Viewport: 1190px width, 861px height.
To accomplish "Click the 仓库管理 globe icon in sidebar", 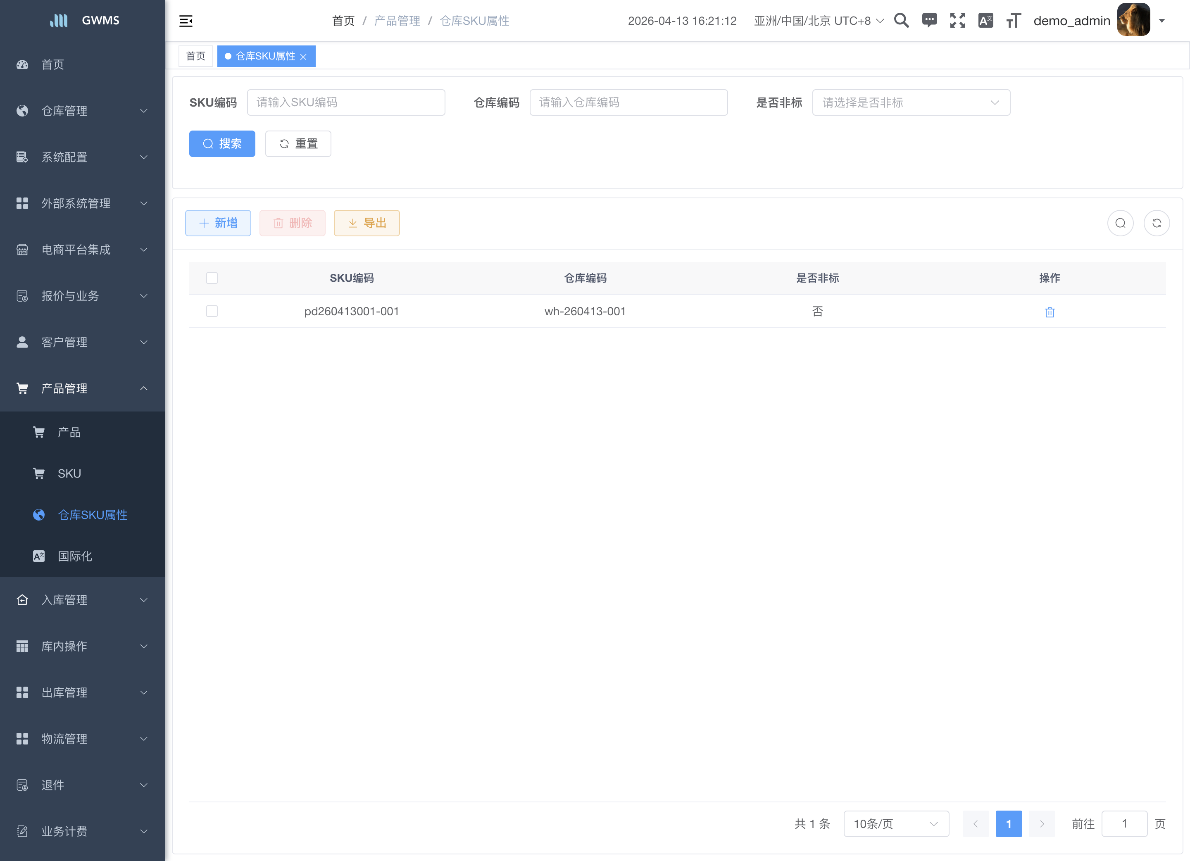I will point(22,111).
